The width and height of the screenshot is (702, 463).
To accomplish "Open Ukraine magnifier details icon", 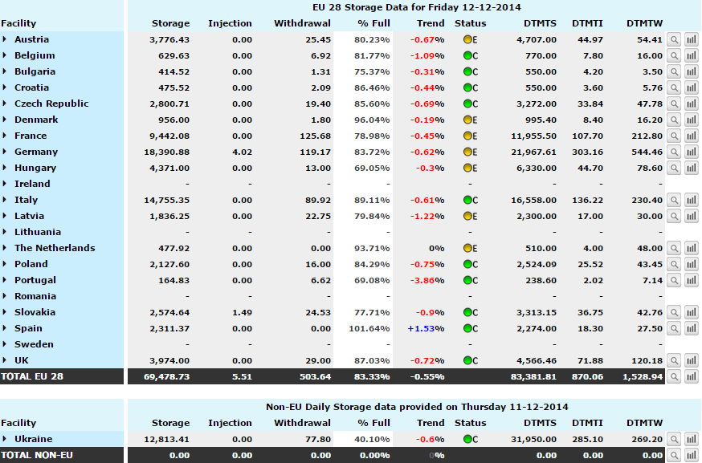I will click(x=674, y=439).
